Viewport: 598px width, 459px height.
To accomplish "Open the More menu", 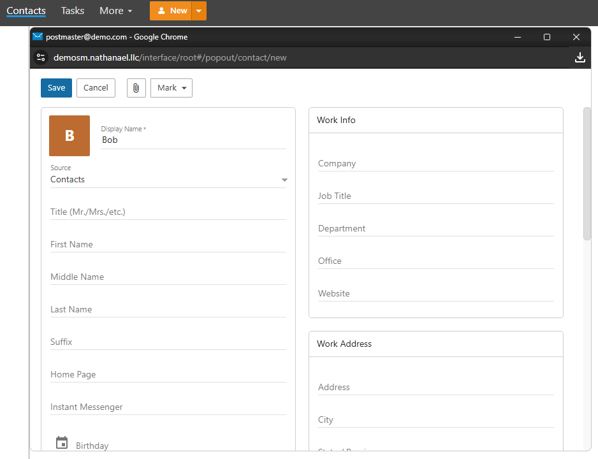I will 116,11.
